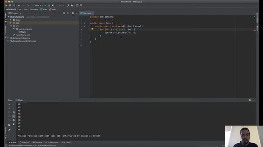Click the collapse-all icon in Project panel
Viewport: 263px width, 147px height.
tap(68, 13)
